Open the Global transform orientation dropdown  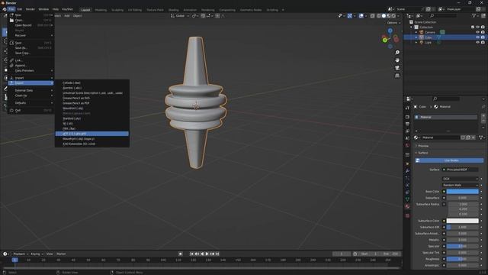click(180, 16)
